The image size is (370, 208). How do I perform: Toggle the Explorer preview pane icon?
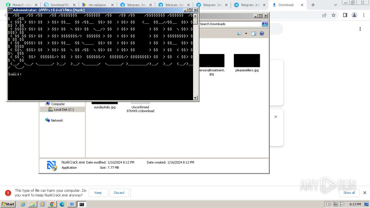click(254, 34)
